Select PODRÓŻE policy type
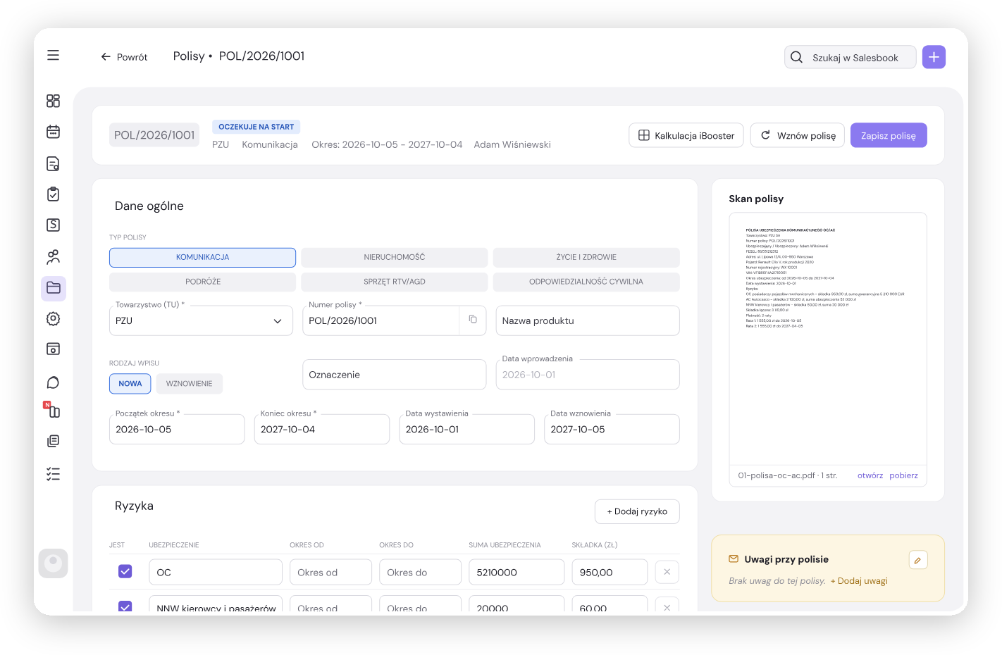The width and height of the screenshot is (1002, 655). 202,282
